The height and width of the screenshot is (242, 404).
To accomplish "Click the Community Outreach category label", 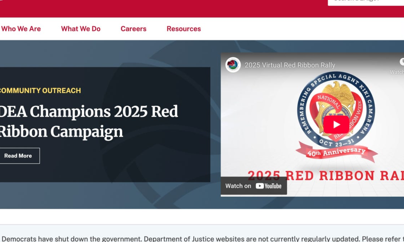I will [40, 90].
